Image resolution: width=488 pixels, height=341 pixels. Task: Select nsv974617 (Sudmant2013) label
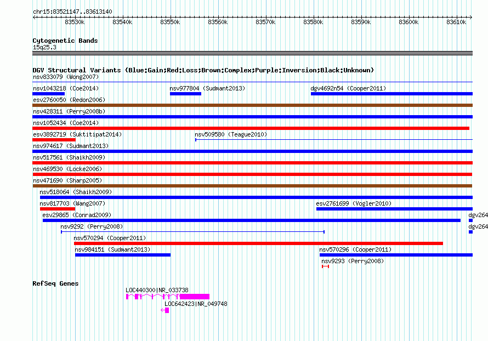71,146
